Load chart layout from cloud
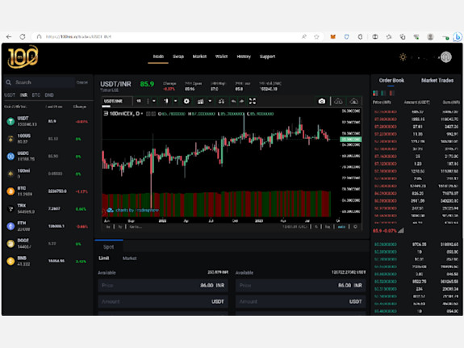This screenshot has width=464, height=348. tap(354, 101)
